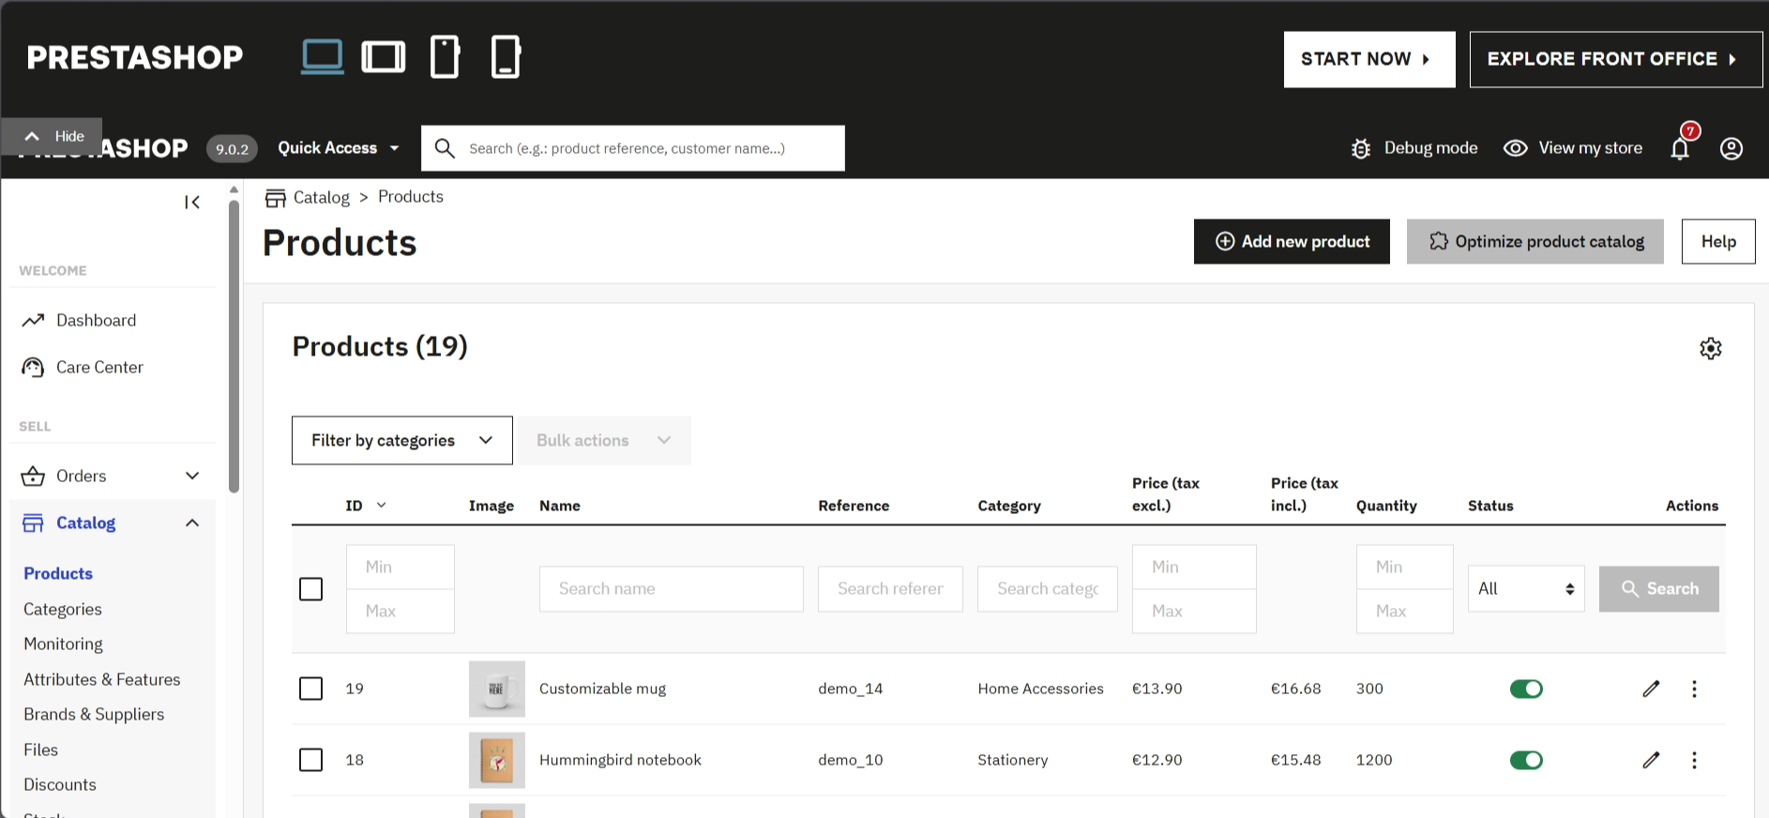Click the Help button
This screenshot has height=818, width=1769.
click(1718, 242)
